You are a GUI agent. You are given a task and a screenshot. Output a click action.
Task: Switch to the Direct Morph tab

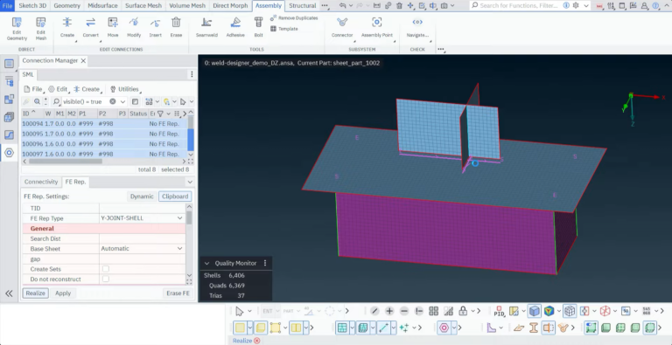pyautogui.click(x=230, y=5)
